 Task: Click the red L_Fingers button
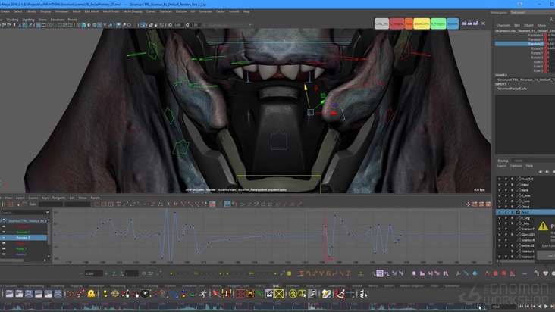[x=397, y=23]
